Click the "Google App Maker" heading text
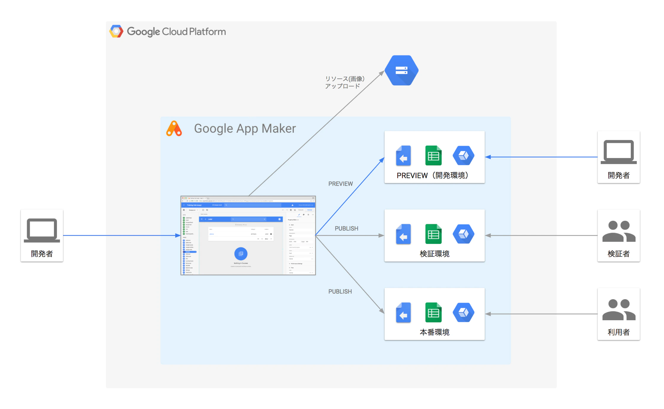The height and width of the screenshot is (409, 664). point(245,129)
